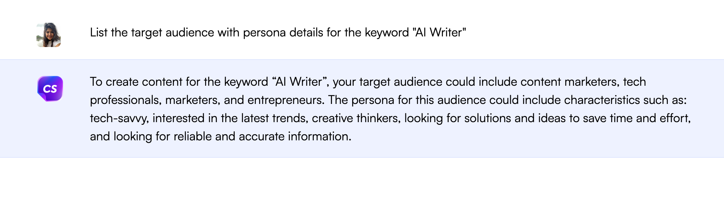Viewport: 724px width, 198px height.
Task: Click the word "List" at the prompt's start
Action: (x=99, y=33)
